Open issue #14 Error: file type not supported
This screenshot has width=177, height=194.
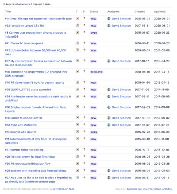point(38,19)
